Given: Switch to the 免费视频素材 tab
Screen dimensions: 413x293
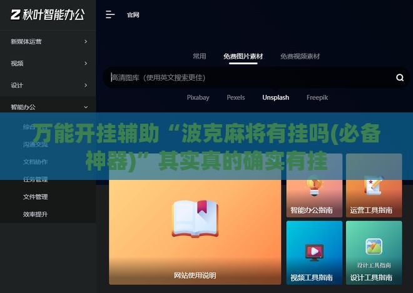Looking at the screenshot, I should click(300, 56).
